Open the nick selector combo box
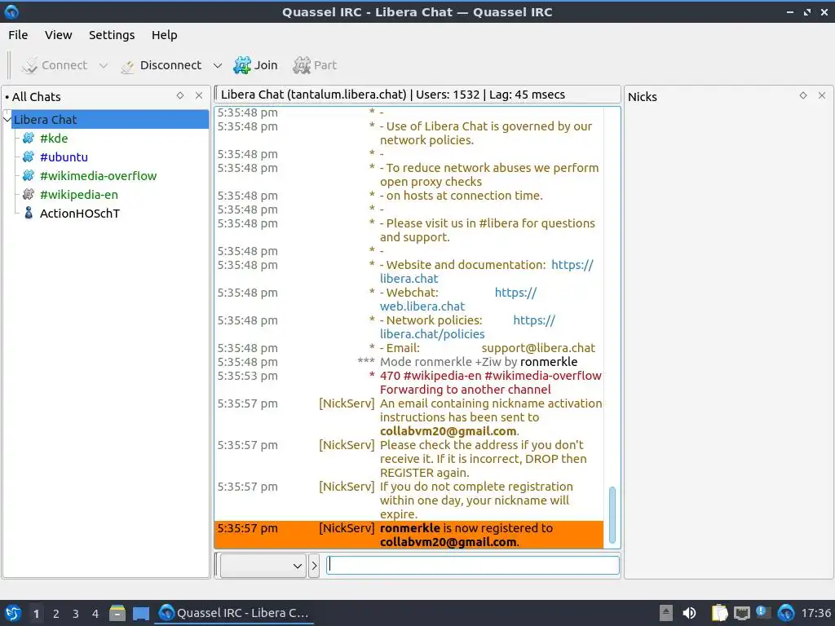Viewport: 835px width, 626px height. 263,566
